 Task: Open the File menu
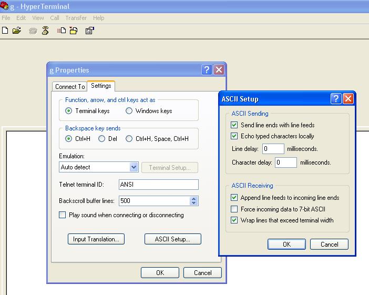(x=6, y=18)
